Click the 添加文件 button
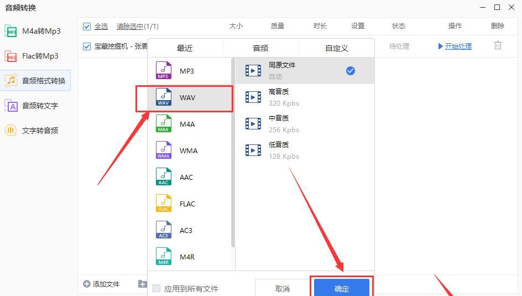 click(x=101, y=284)
